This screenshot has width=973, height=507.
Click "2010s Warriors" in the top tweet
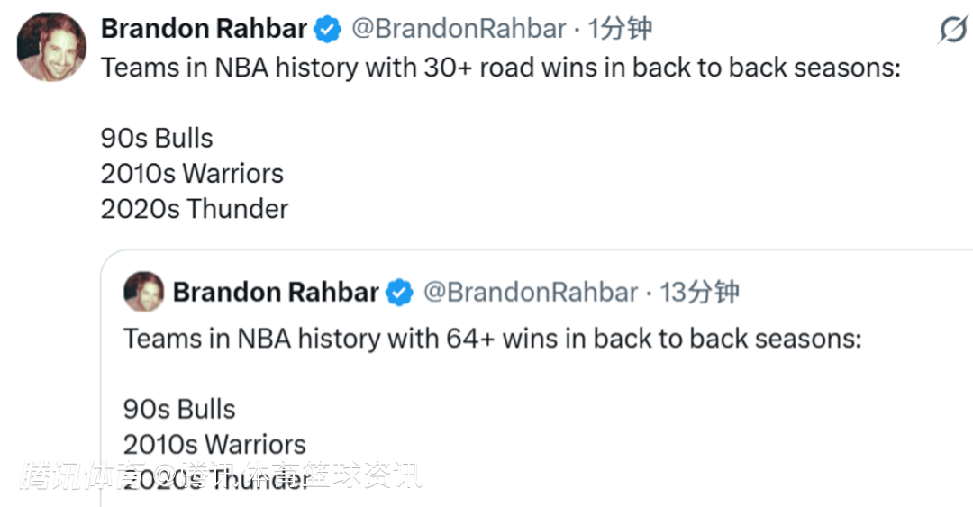[192, 174]
